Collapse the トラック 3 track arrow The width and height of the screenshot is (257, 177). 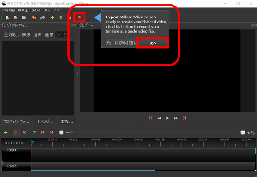5,166
